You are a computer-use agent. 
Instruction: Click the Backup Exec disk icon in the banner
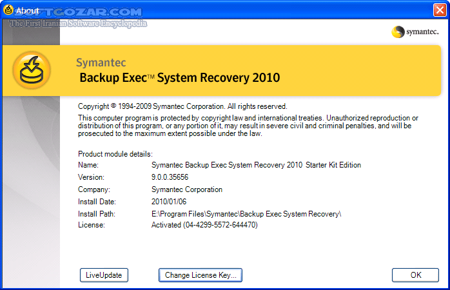(x=32, y=70)
